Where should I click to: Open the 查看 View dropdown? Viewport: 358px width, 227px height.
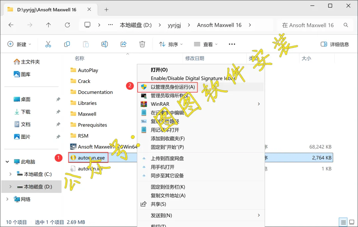click(x=206, y=44)
